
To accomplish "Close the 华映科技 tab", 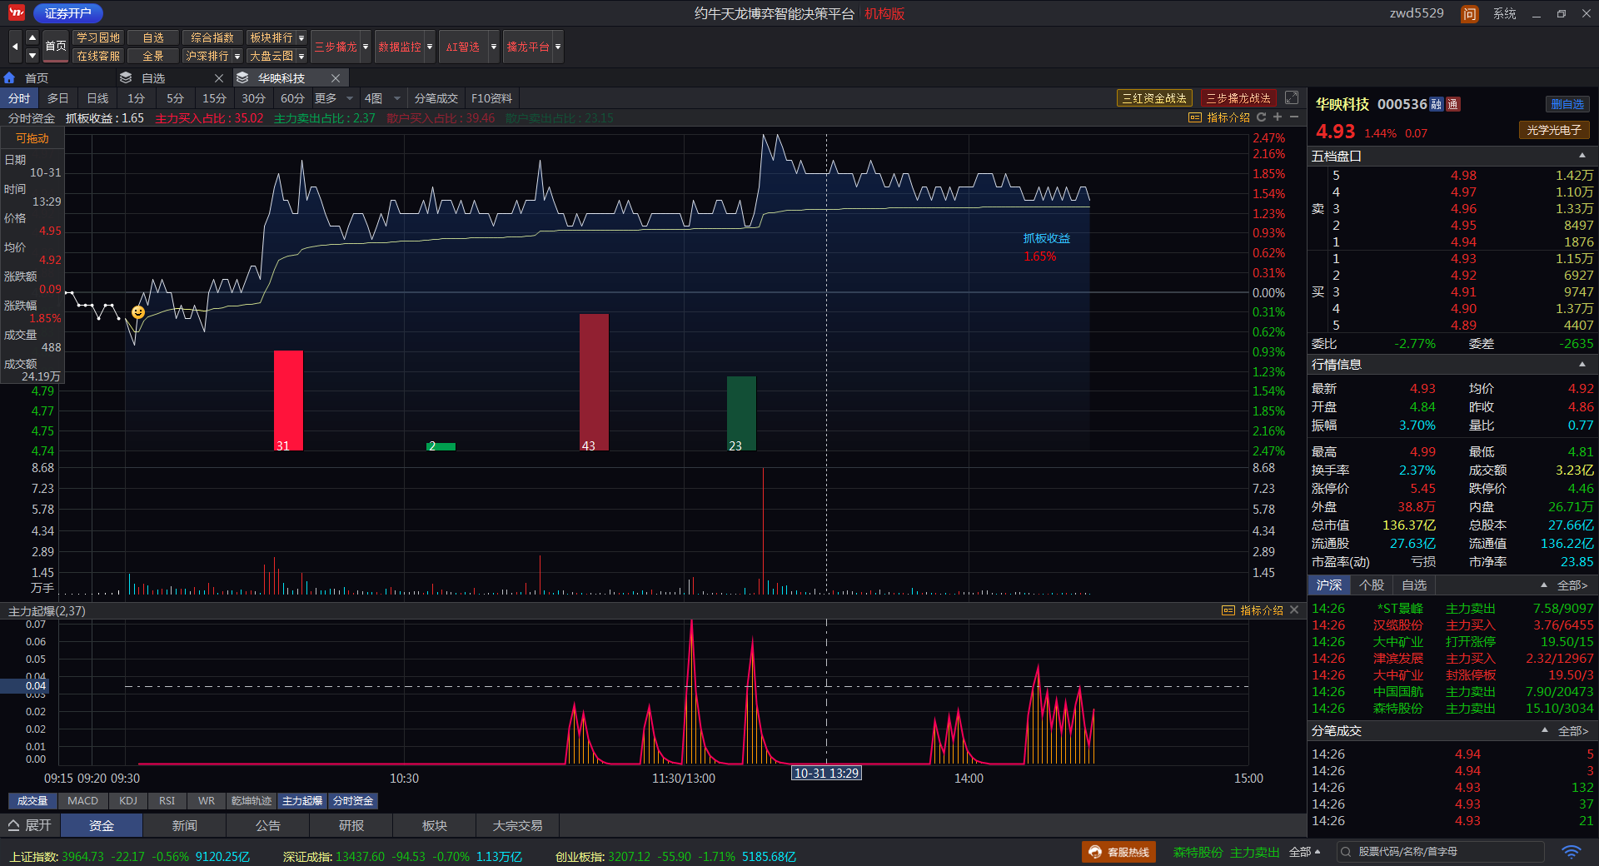I will click(x=336, y=78).
